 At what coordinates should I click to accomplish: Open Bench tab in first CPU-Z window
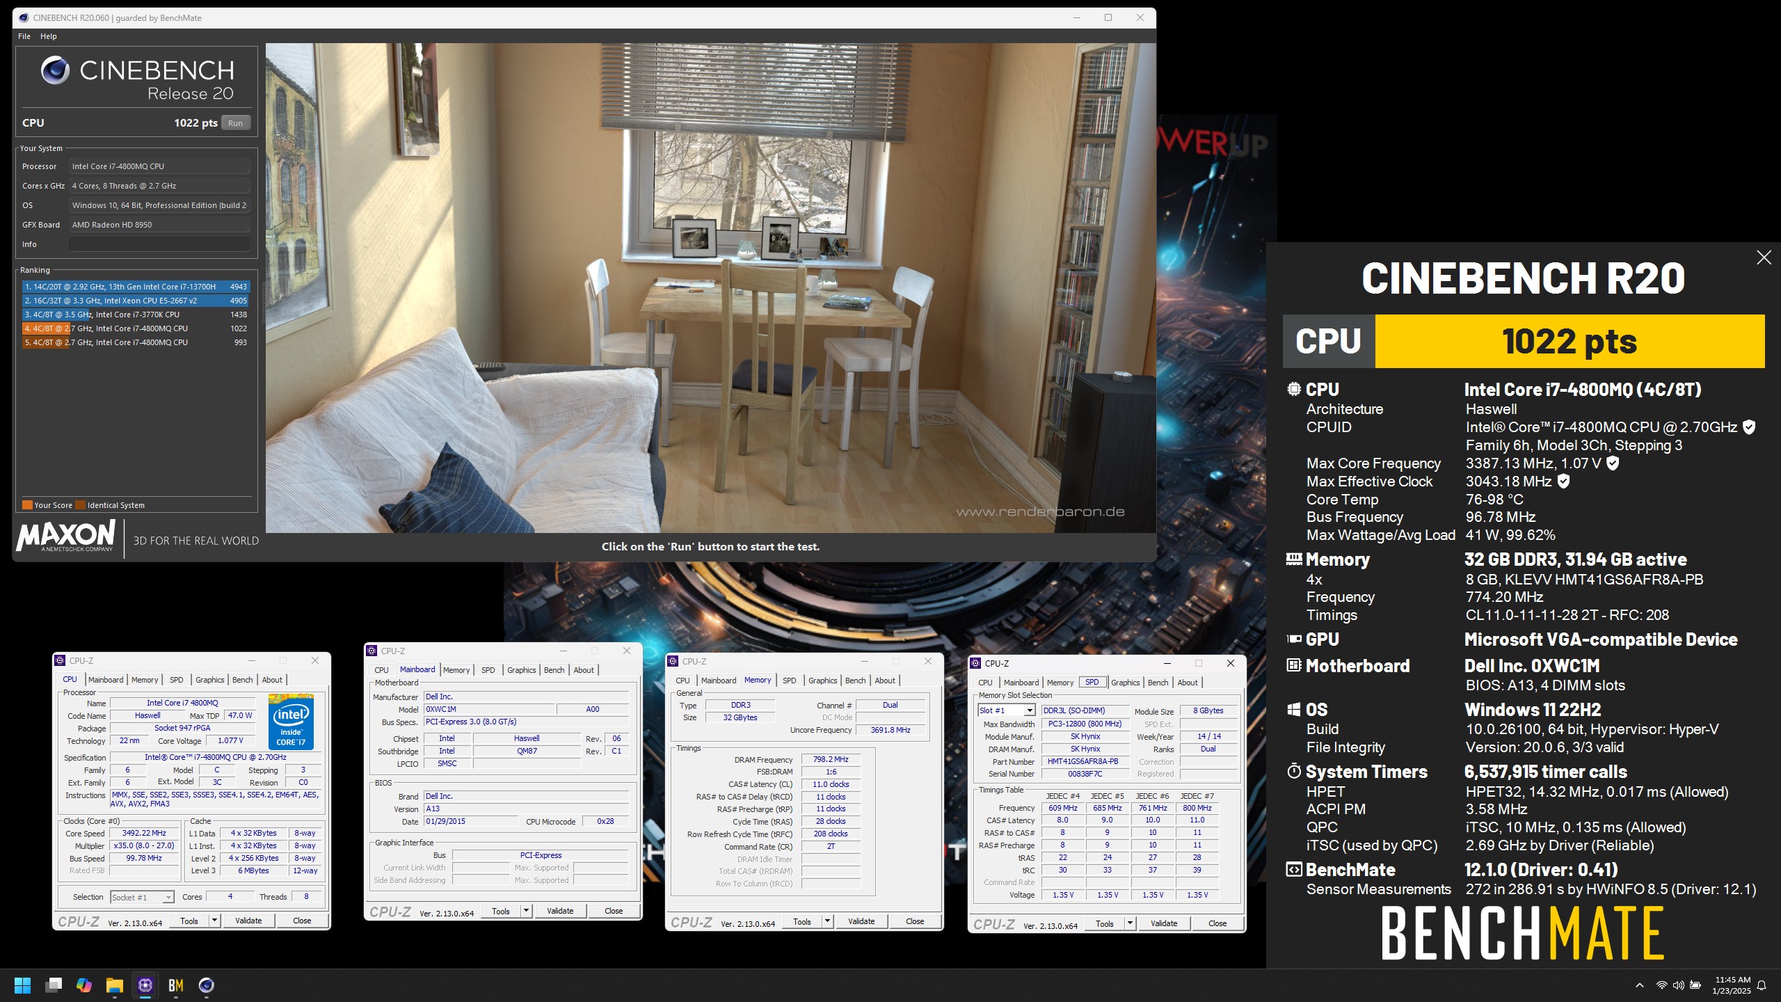243,680
